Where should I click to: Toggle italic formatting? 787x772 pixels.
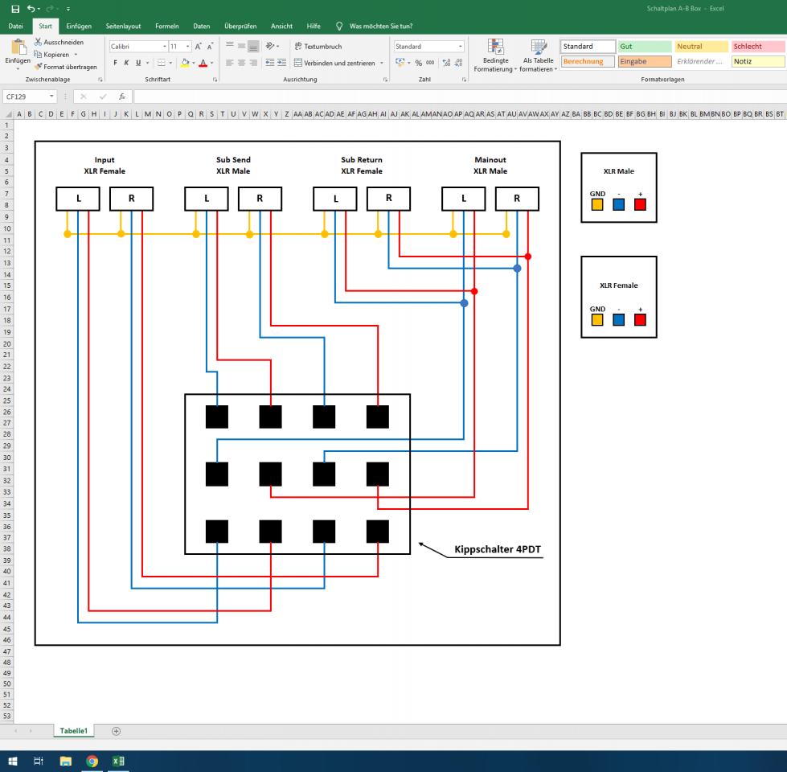click(x=126, y=63)
